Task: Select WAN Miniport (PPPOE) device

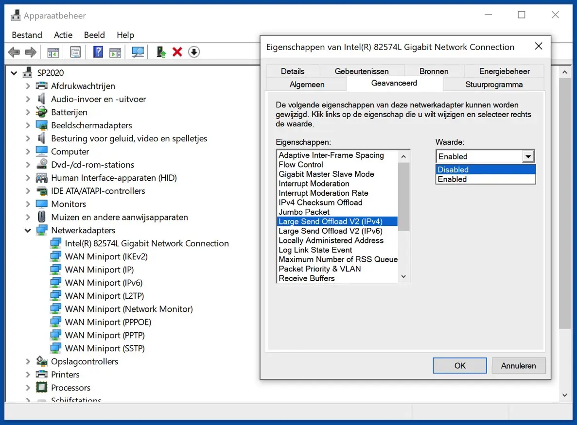Action: 108,322
